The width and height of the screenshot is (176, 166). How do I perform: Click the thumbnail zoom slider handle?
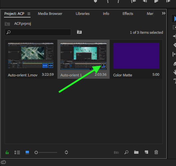(x=36, y=152)
